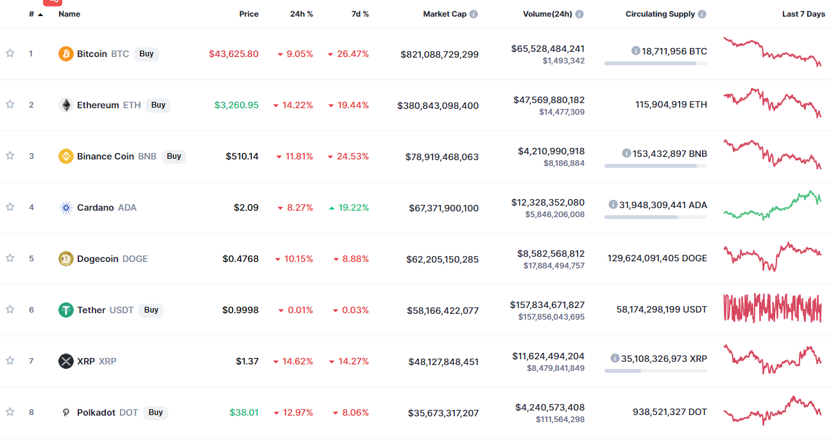Sort by the Volume(24h) column header
This screenshot has height=440, width=831.
tap(547, 14)
